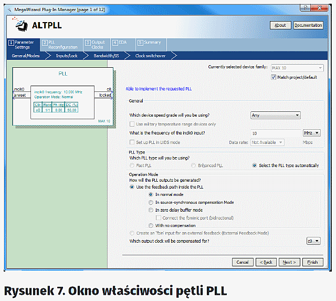
Task: Click the Next button
Action: pos(289,262)
